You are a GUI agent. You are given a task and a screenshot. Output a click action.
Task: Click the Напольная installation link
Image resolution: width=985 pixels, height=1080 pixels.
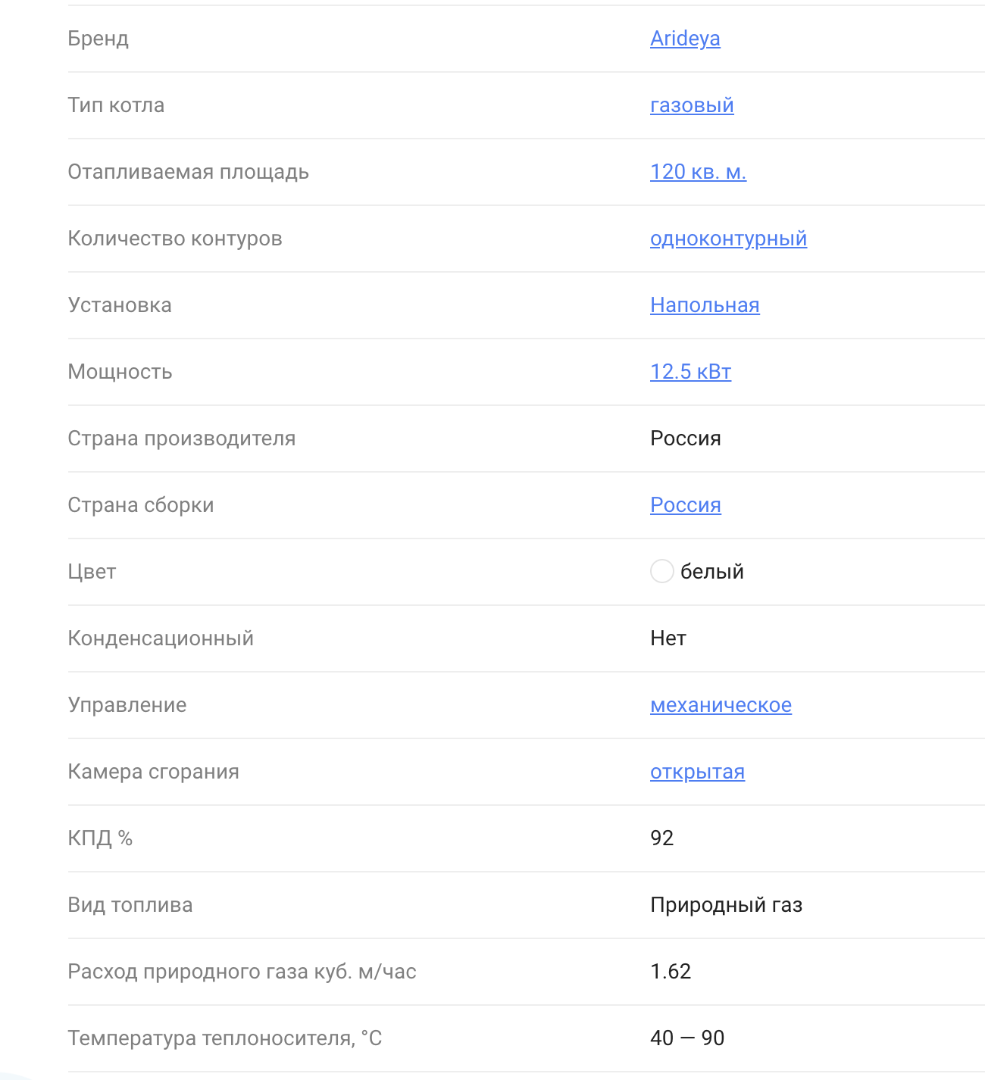pyautogui.click(x=705, y=305)
